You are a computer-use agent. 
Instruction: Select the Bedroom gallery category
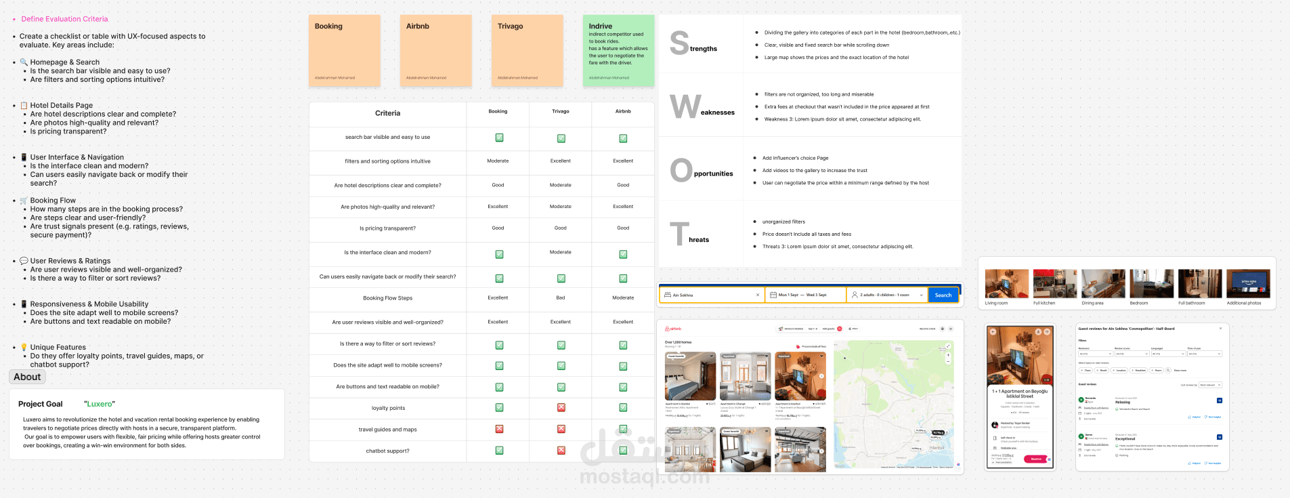pos(1151,287)
